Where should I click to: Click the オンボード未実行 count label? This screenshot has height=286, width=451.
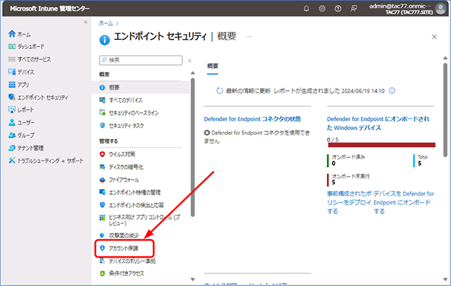coord(350,176)
